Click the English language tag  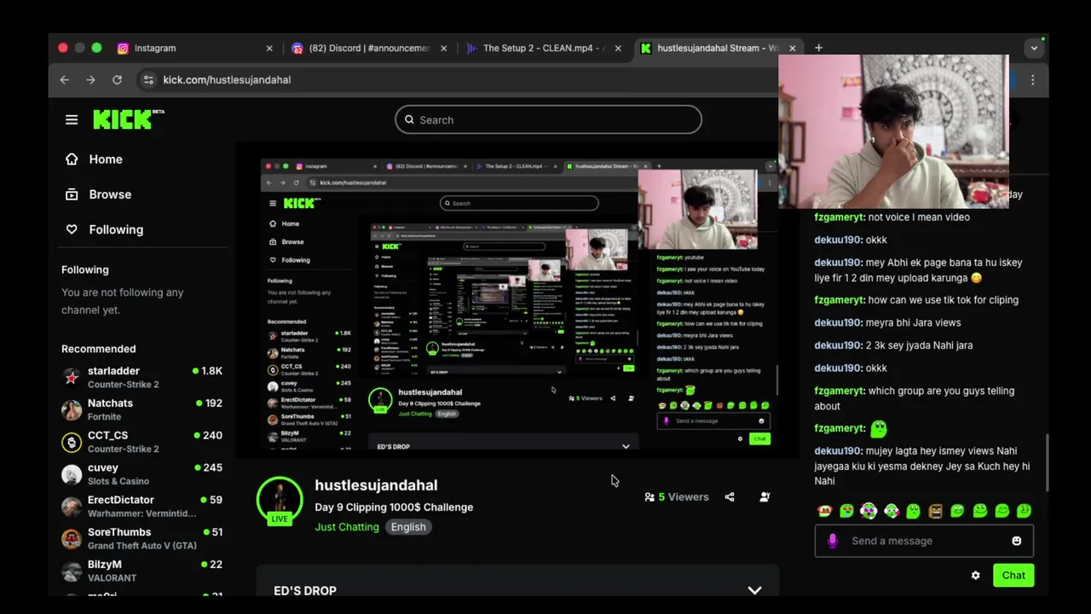[x=408, y=527]
